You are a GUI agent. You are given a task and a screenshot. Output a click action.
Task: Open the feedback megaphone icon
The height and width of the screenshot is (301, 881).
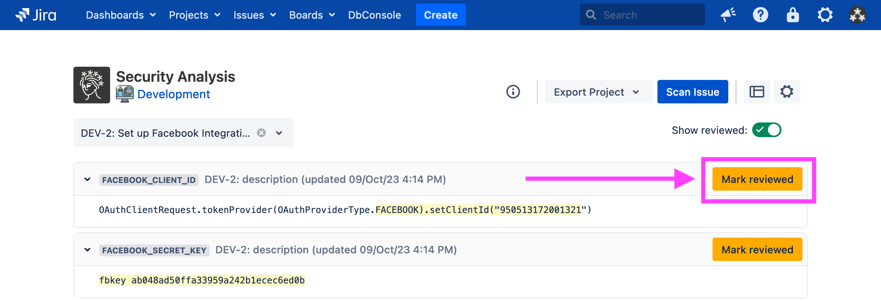pos(728,15)
